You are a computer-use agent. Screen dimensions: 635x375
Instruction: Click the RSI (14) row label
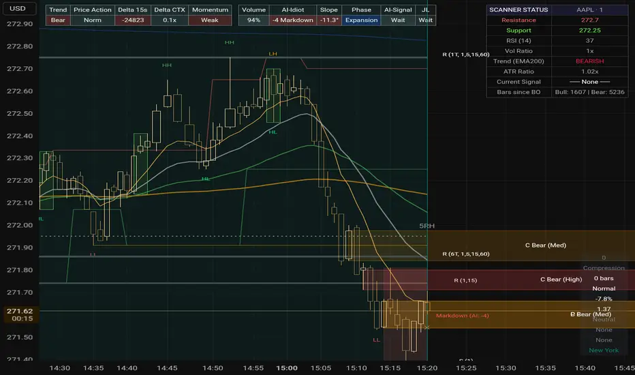[518, 40]
